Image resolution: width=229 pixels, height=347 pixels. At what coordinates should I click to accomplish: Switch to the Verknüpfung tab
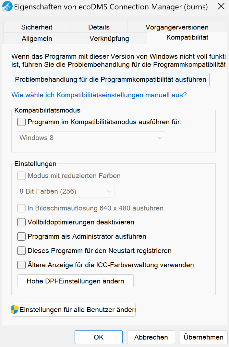pyautogui.click(x=109, y=39)
